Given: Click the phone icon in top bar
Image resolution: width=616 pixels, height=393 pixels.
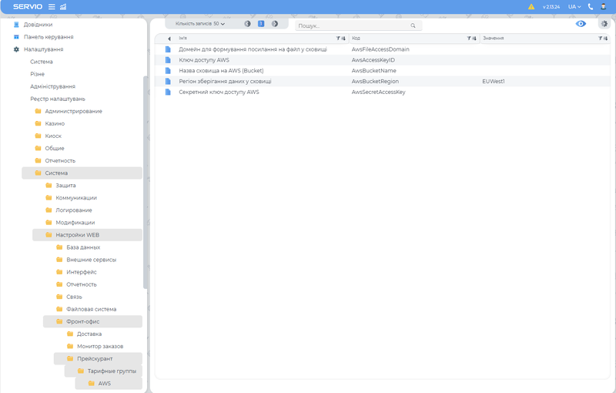Looking at the screenshot, I should click(x=591, y=7).
